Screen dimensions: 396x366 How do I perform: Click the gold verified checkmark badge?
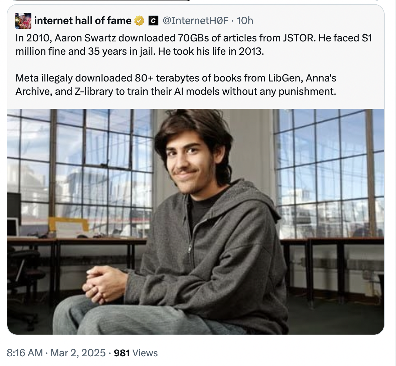(139, 21)
